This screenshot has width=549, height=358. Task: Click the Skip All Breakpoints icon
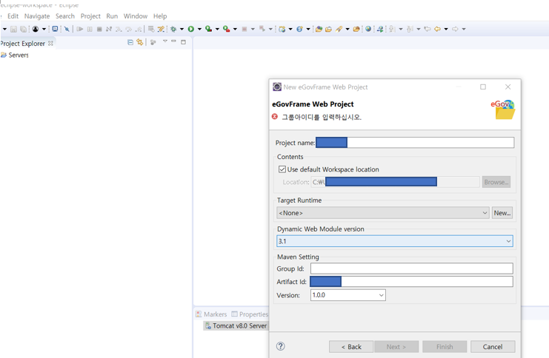coord(67,29)
